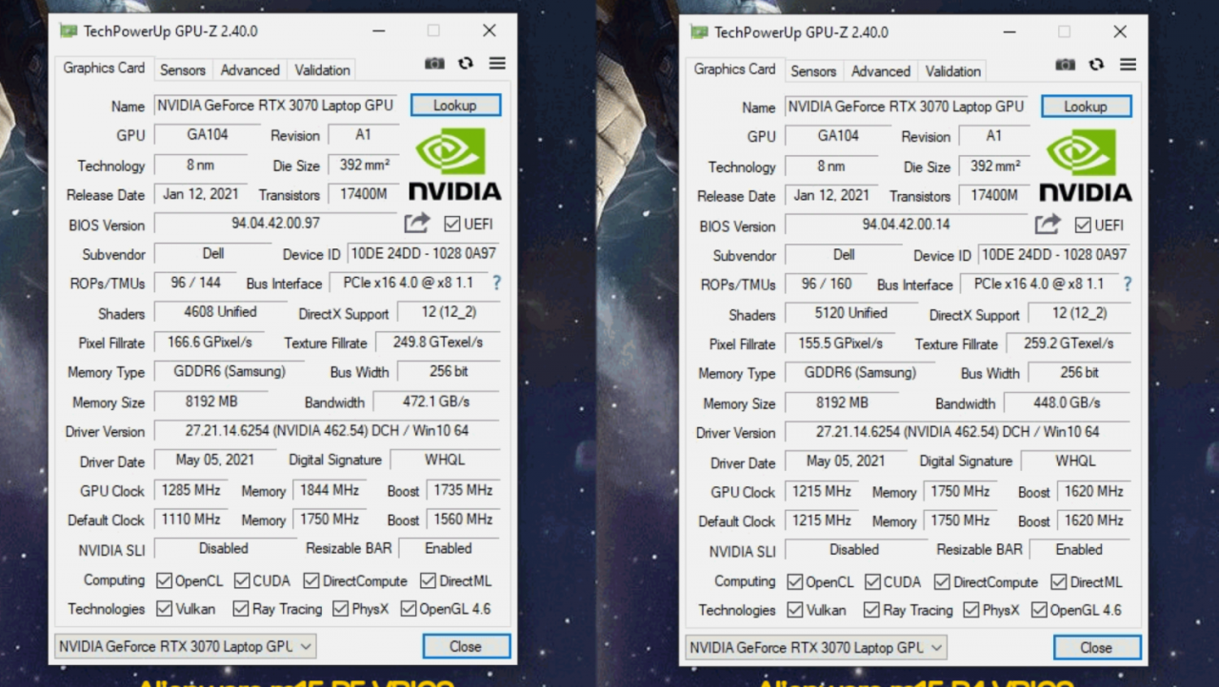The image size is (1219, 687).
Task: Switch to the Validation tab in the right window
Action: (x=952, y=71)
